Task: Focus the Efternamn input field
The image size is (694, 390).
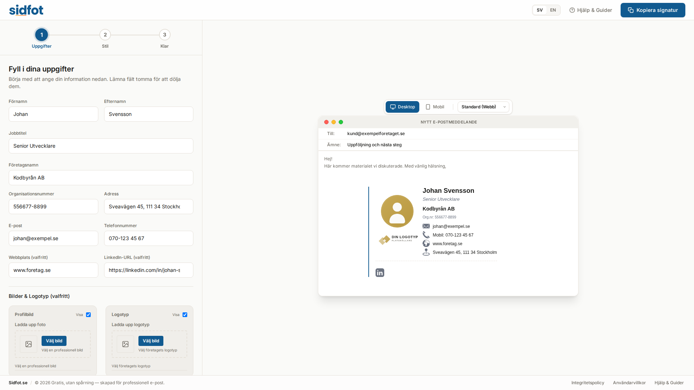Action: pos(149,114)
